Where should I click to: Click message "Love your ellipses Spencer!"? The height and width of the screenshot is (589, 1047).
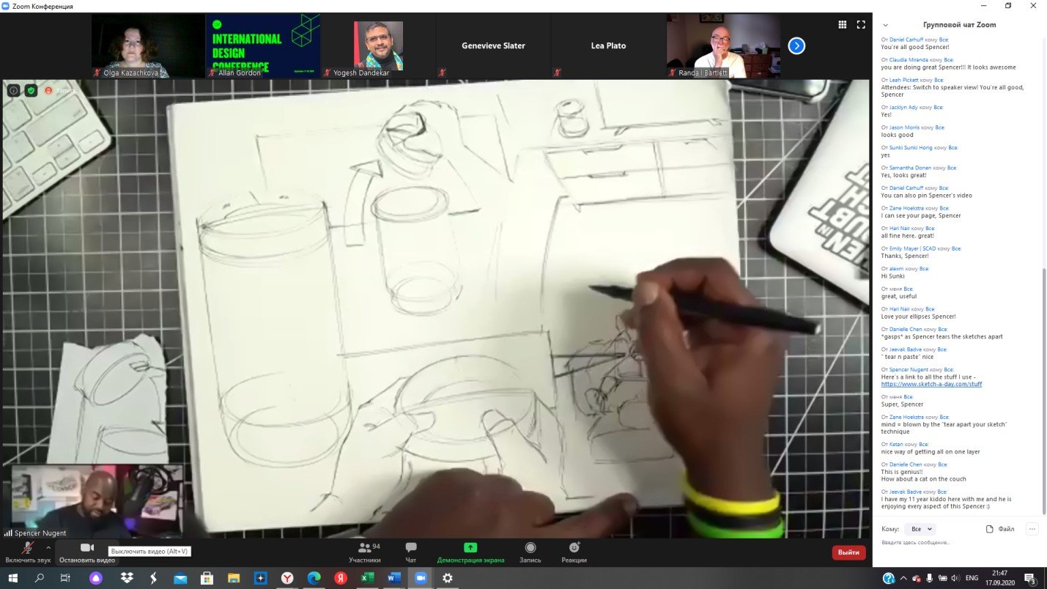click(918, 316)
